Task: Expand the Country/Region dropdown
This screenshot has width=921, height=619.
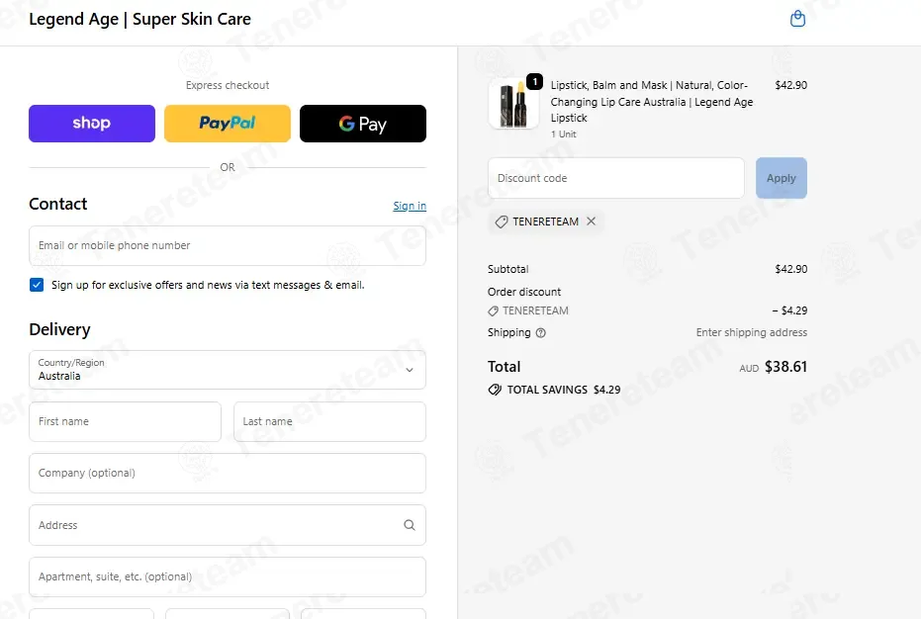Action: [x=228, y=370]
